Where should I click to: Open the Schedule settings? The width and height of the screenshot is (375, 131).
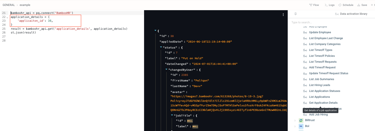(346, 5)
